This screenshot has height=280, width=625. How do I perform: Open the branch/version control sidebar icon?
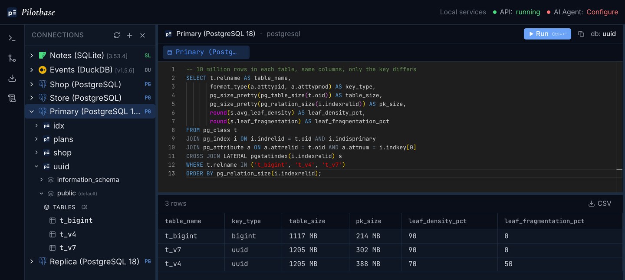tap(12, 58)
